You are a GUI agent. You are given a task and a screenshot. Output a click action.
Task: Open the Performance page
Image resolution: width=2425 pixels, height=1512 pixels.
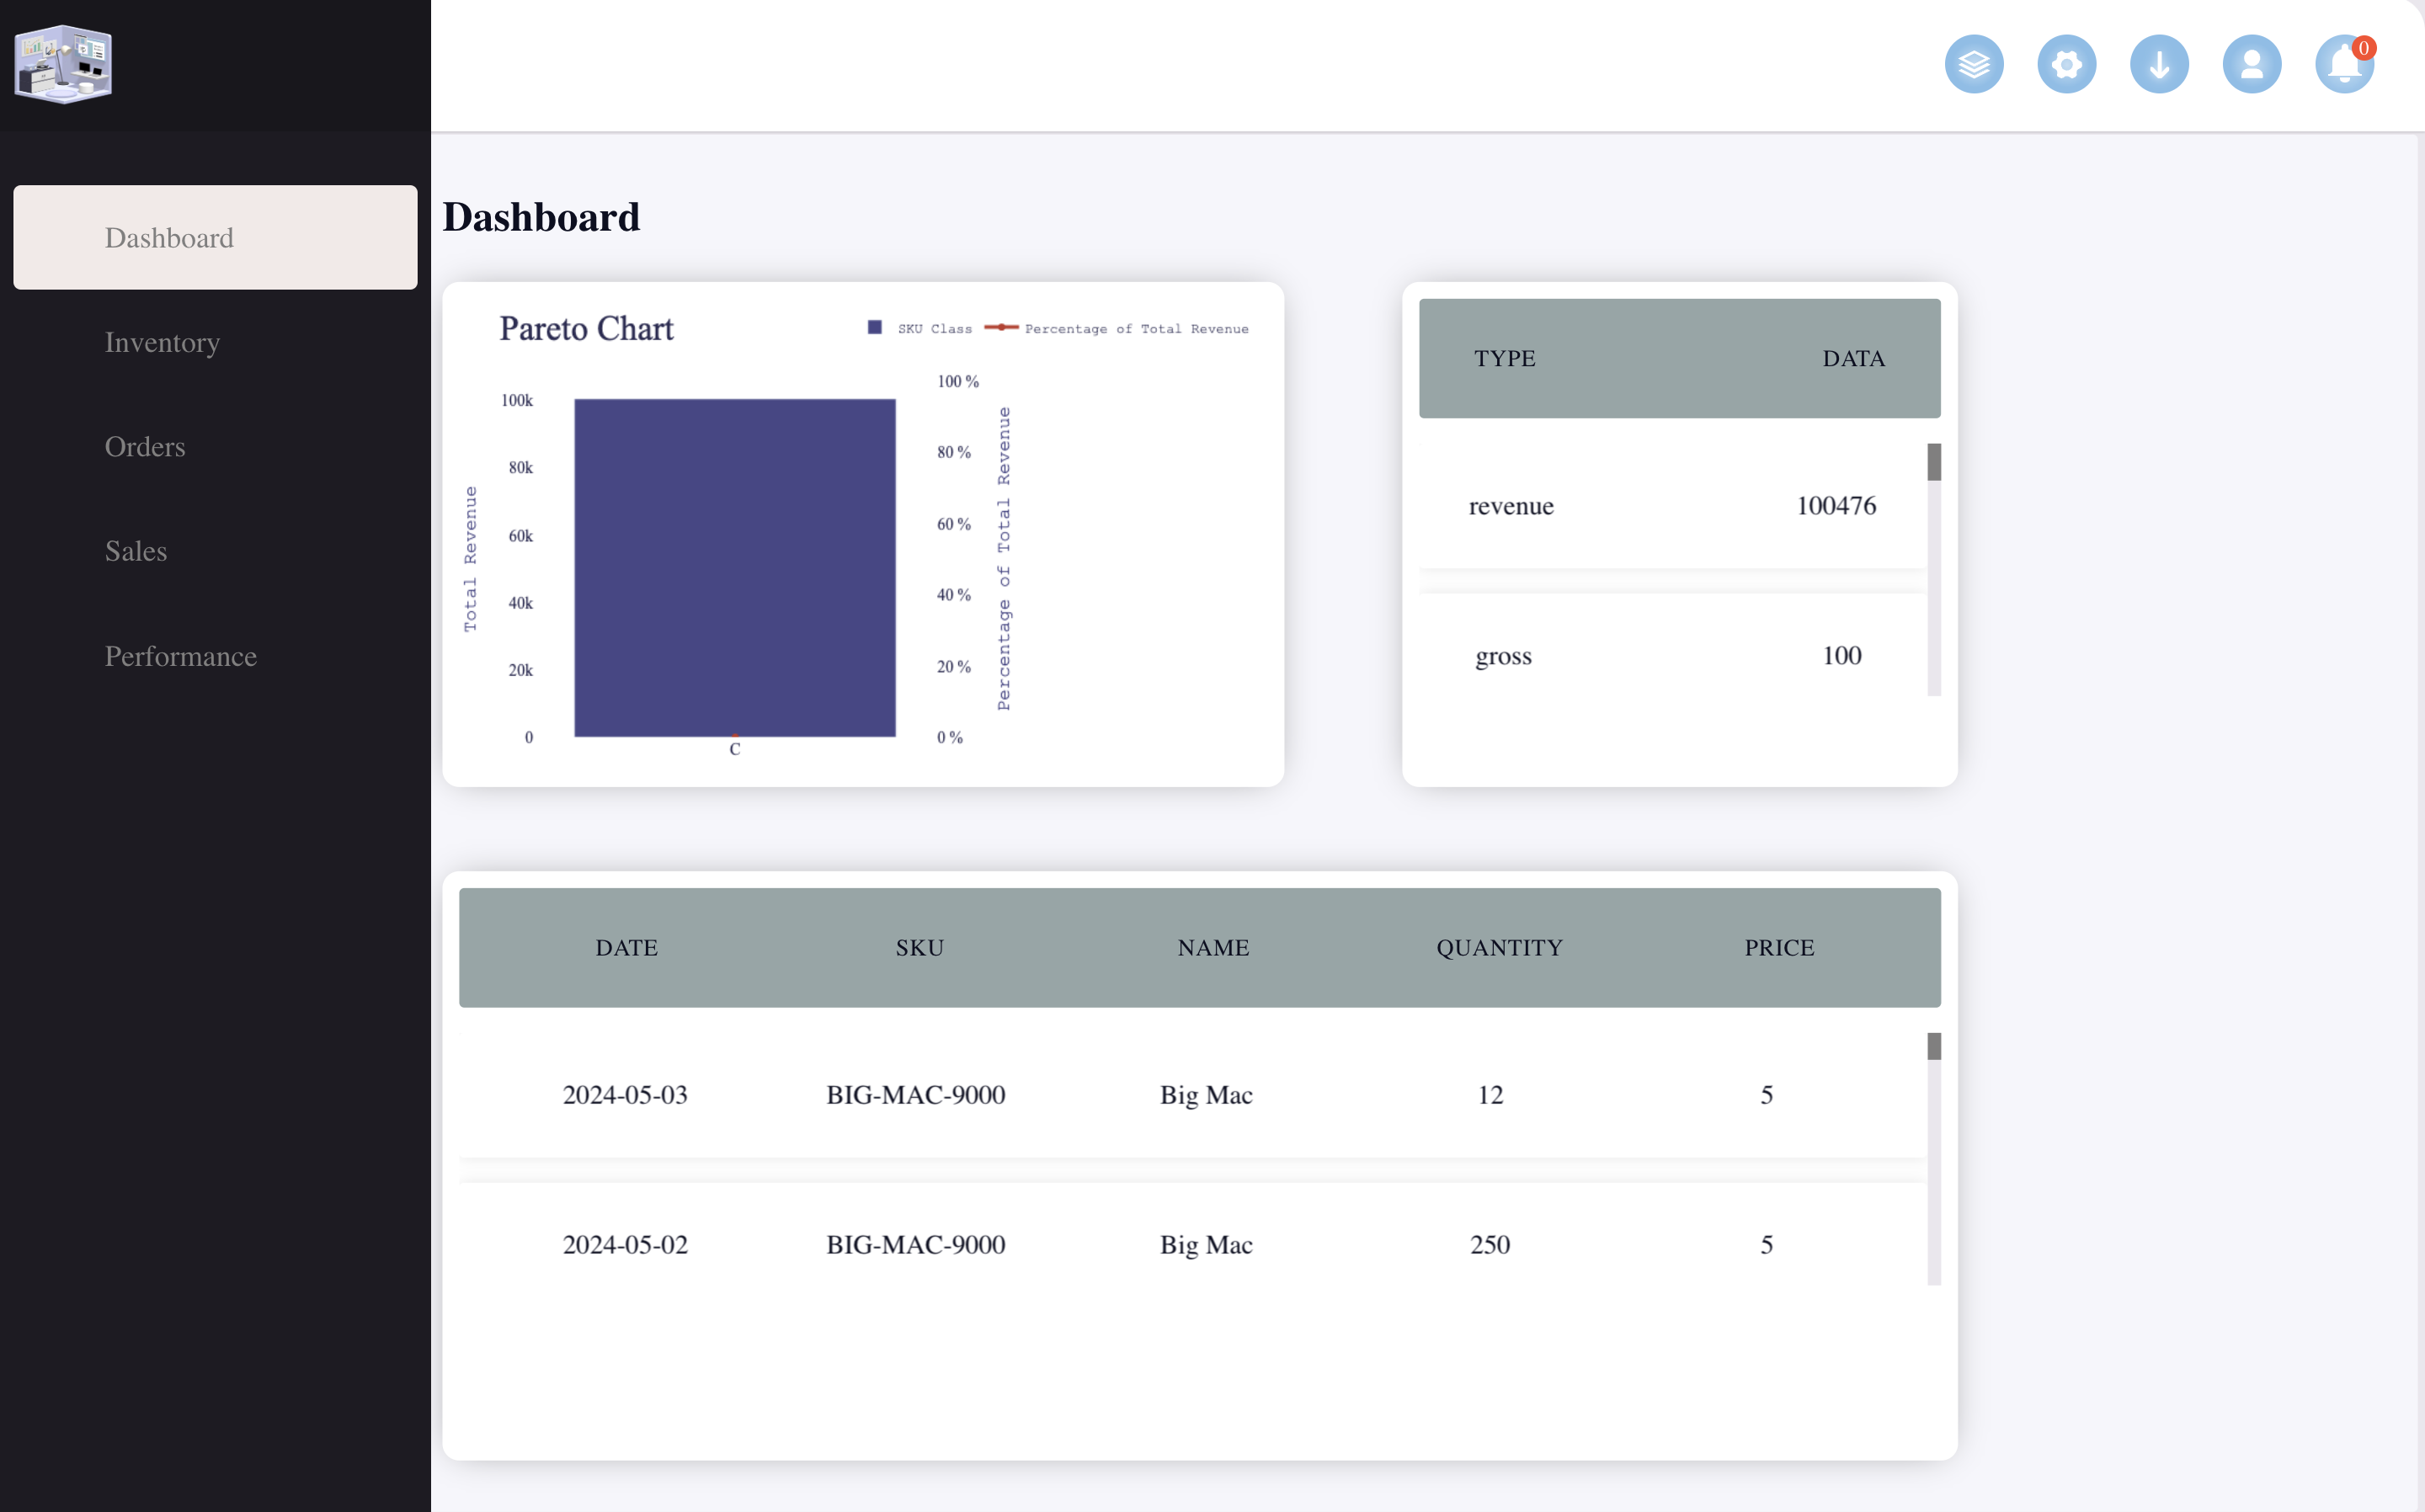pyautogui.click(x=181, y=656)
